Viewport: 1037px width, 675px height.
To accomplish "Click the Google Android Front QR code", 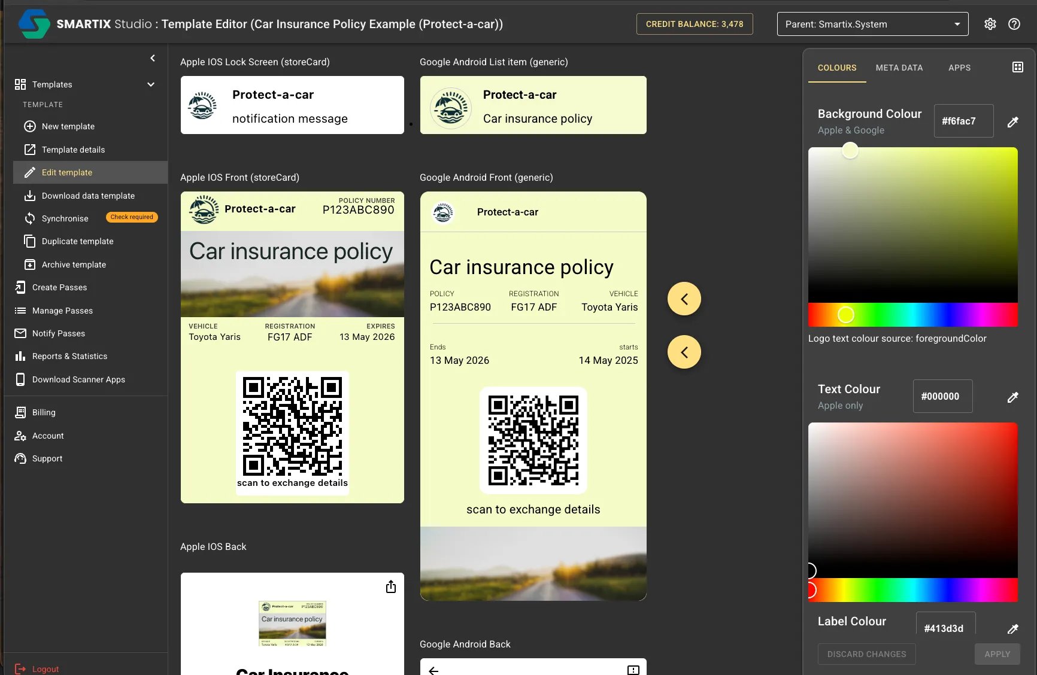I will coord(533,440).
